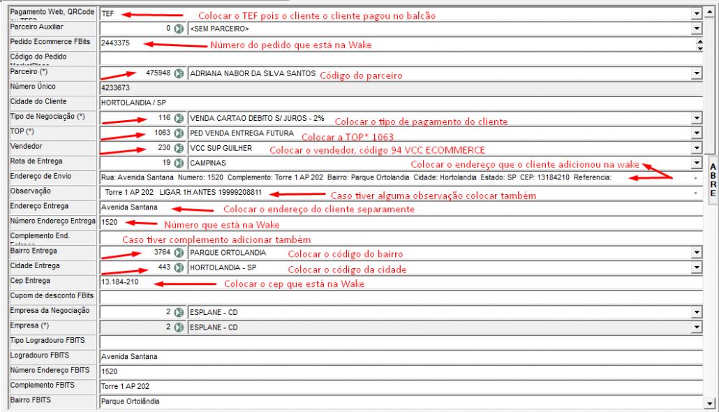This screenshot has width=719, height=412.
Task: Select the empty Cupom de desconto FBits field
Action: (x=398, y=297)
